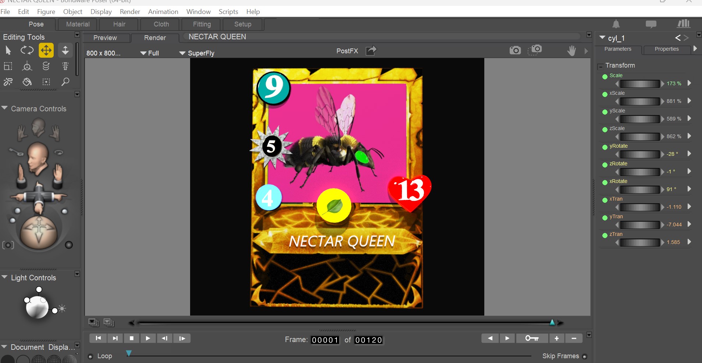Remove keyframe with the minus button

coord(574,338)
